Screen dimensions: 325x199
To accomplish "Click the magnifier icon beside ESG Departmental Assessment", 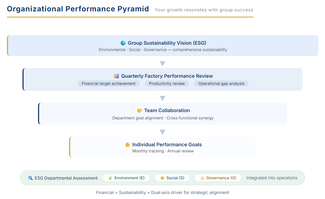I will [31, 178].
